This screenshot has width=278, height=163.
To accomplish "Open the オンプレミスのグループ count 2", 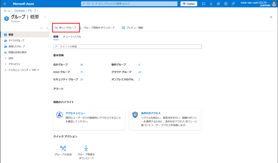I will click(x=139, y=79).
